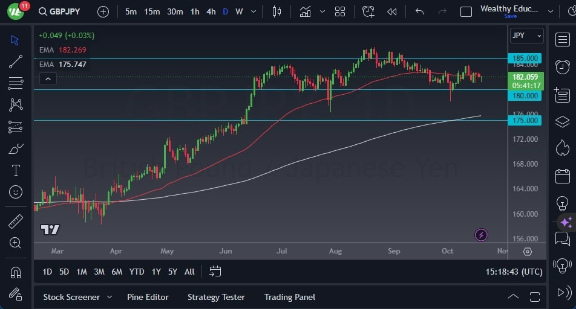Select the ruler measure tool
The width and height of the screenshot is (576, 309).
(16, 221)
